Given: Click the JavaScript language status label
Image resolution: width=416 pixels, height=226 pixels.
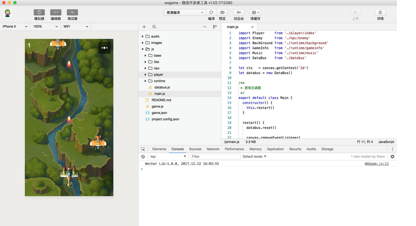Looking at the screenshot, I should pos(386,142).
